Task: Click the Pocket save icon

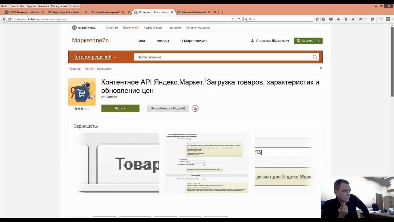Action: (x=331, y=19)
